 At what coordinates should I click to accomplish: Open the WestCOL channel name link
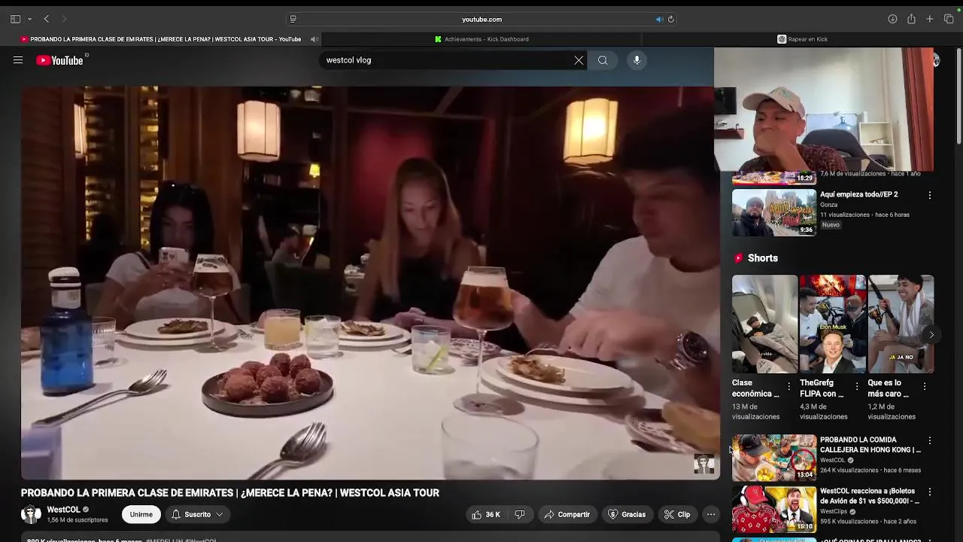coord(63,510)
